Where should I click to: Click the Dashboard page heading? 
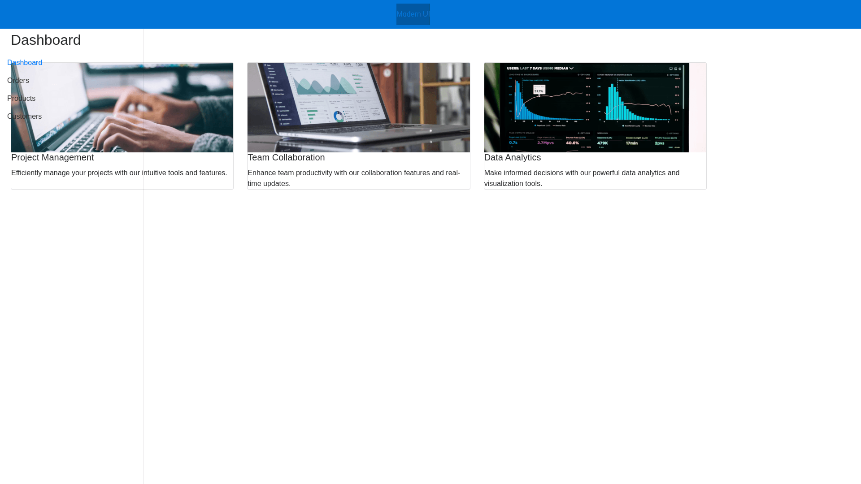point(45,40)
